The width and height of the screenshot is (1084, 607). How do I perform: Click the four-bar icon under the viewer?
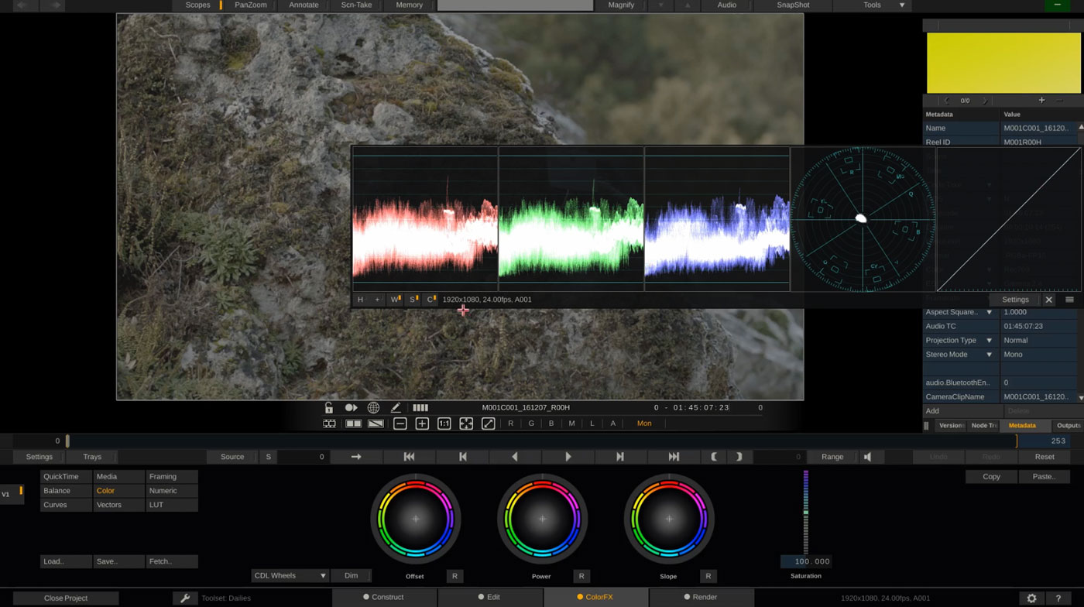click(420, 408)
